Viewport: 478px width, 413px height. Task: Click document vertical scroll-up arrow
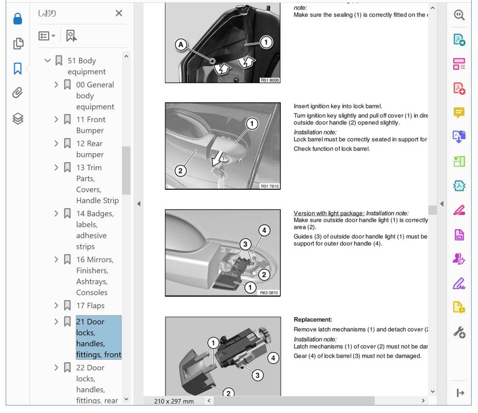[433, 8]
